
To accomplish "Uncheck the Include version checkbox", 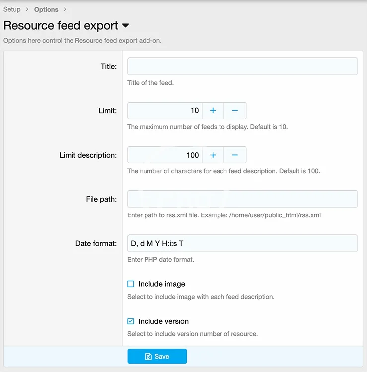I will 131,321.
